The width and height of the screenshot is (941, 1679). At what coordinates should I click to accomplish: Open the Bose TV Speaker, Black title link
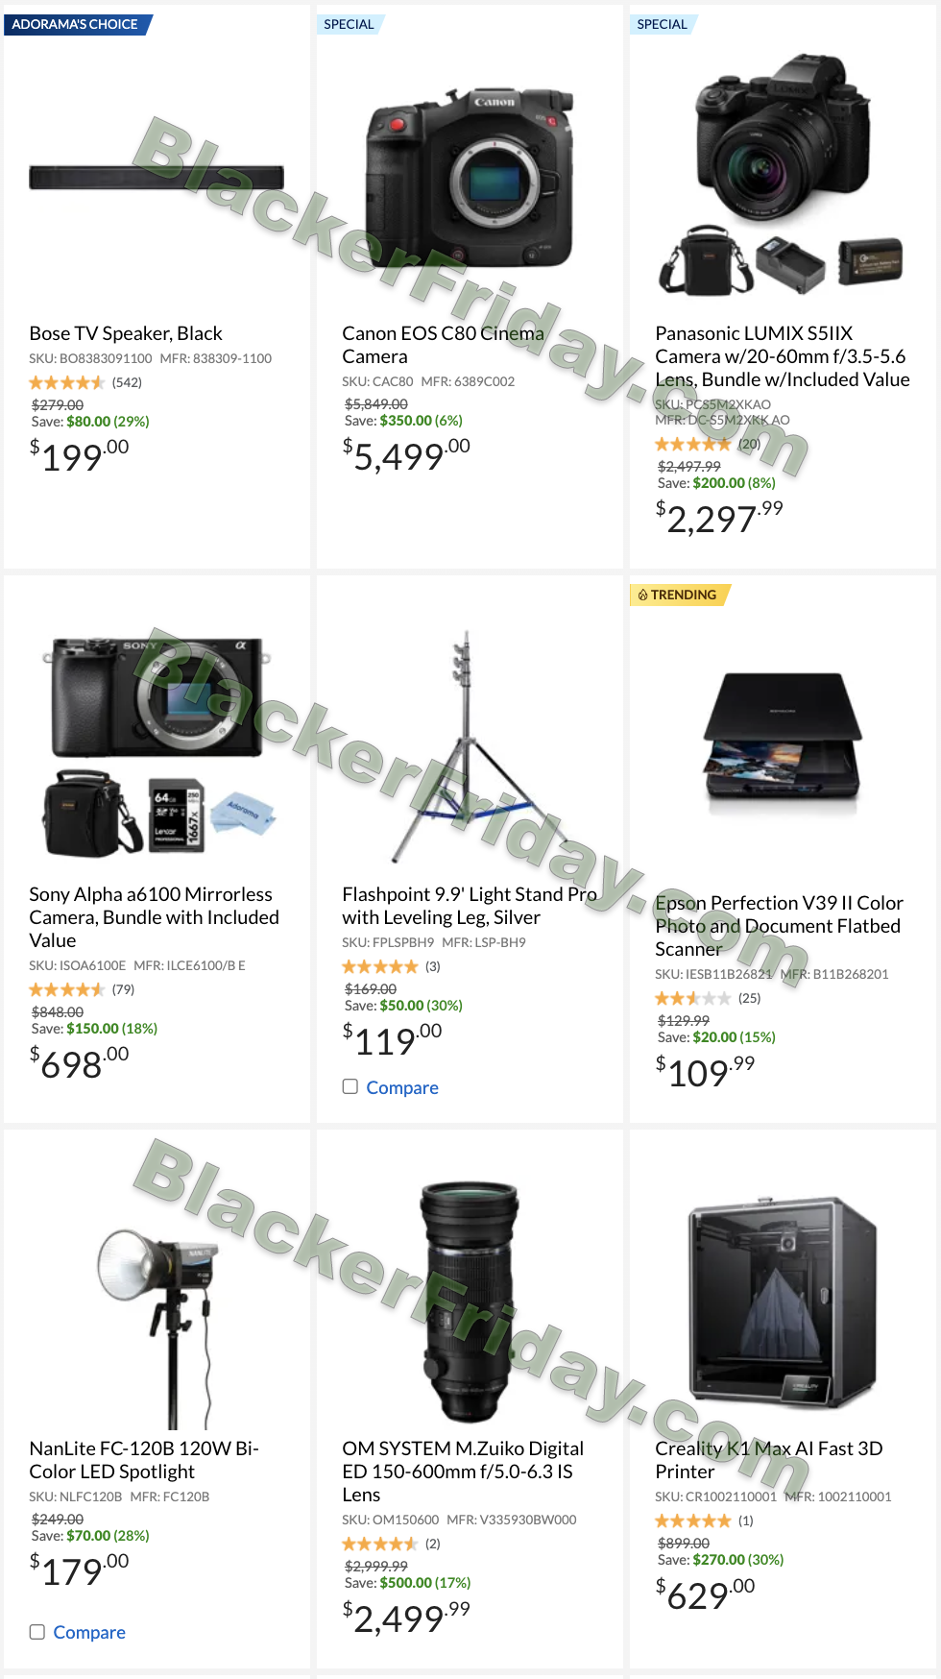(126, 333)
